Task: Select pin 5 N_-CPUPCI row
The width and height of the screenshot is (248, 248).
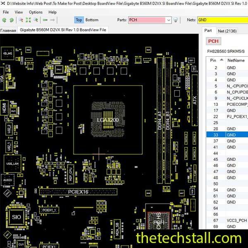Action: click(x=227, y=86)
